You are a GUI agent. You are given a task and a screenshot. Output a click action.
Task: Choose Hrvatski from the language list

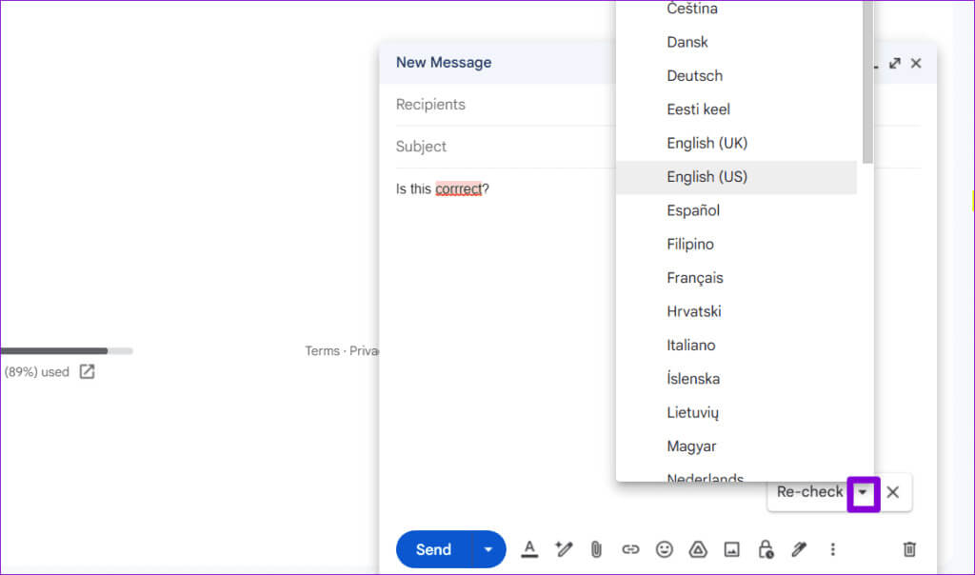pos(736,311)
